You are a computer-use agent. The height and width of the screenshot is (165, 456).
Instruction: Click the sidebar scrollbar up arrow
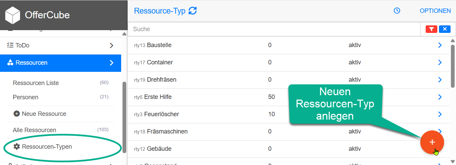tap(124, 34)
